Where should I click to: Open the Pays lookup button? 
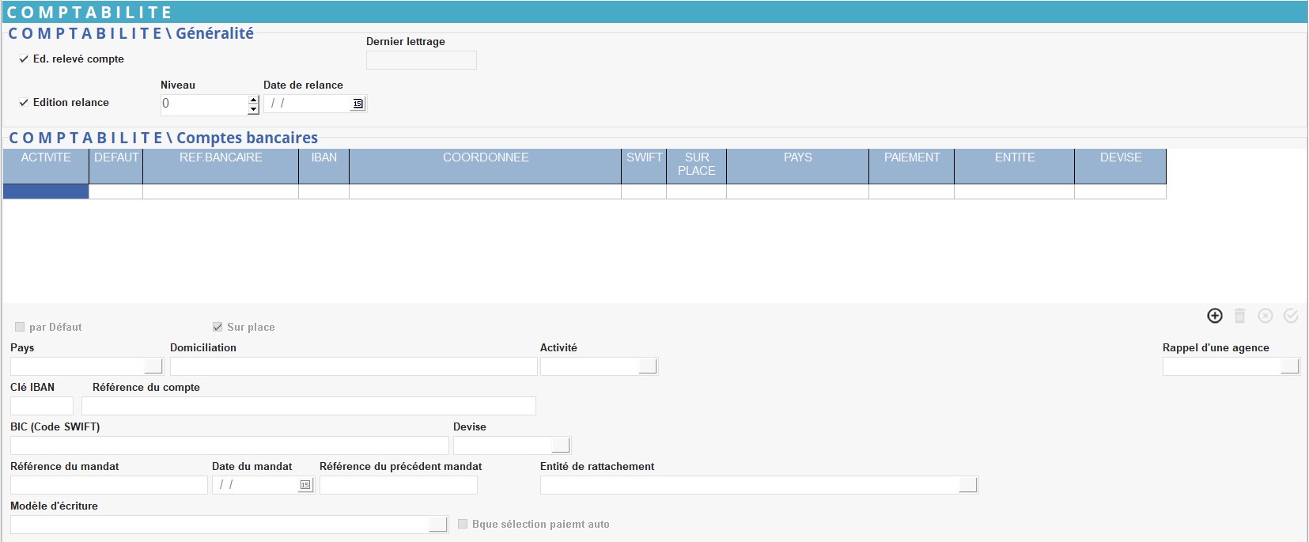(x=153, y=366)
